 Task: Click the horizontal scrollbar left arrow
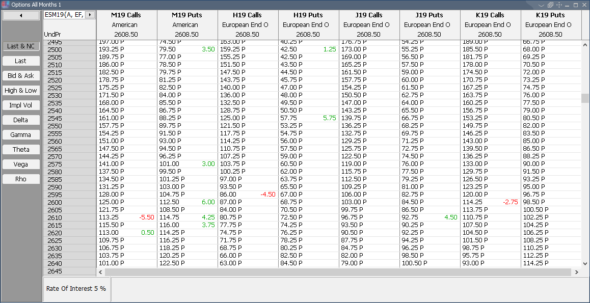[100, 272]
